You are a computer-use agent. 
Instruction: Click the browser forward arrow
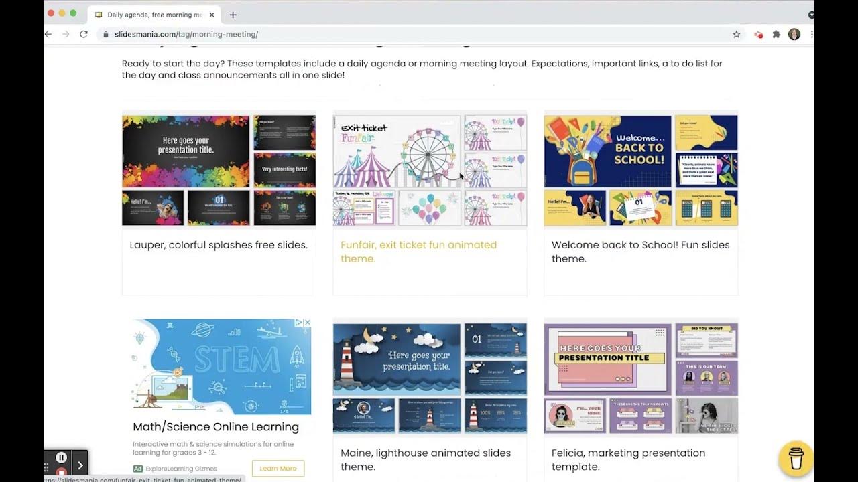click(66, 34)
